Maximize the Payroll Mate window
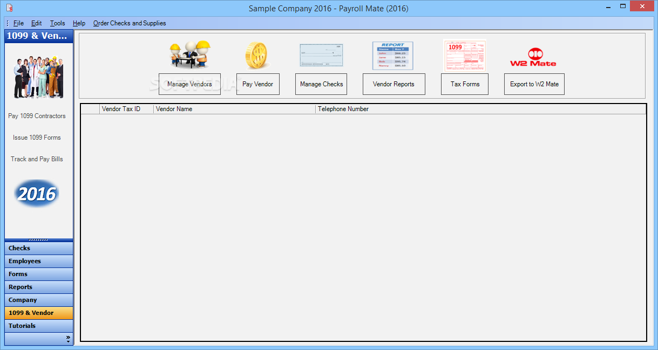658x350 pixels. (622, 6)
